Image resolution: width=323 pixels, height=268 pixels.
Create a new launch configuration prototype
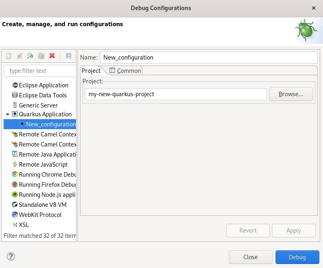19,56
